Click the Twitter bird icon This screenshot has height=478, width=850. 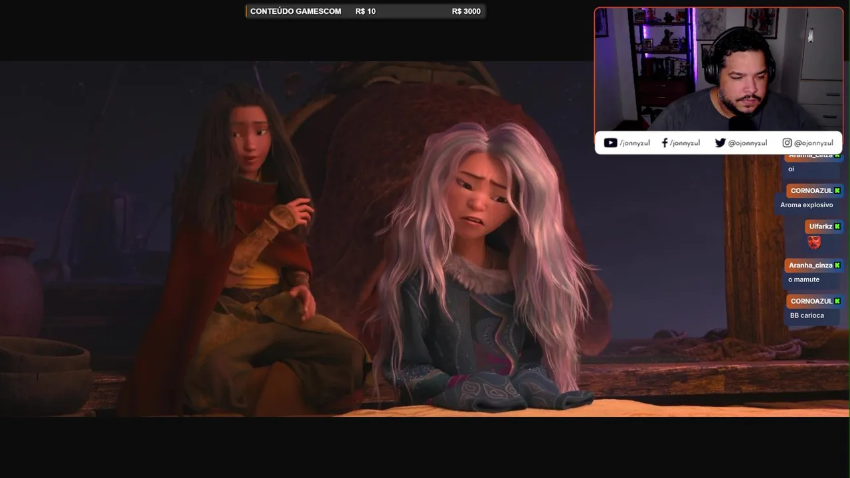[721, 143]
